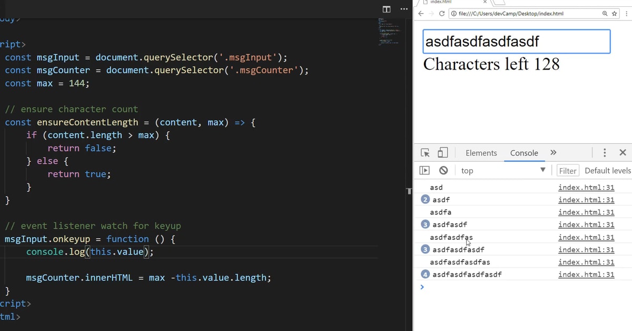Click the const ensureContentLength line

[x=130, y=122]
